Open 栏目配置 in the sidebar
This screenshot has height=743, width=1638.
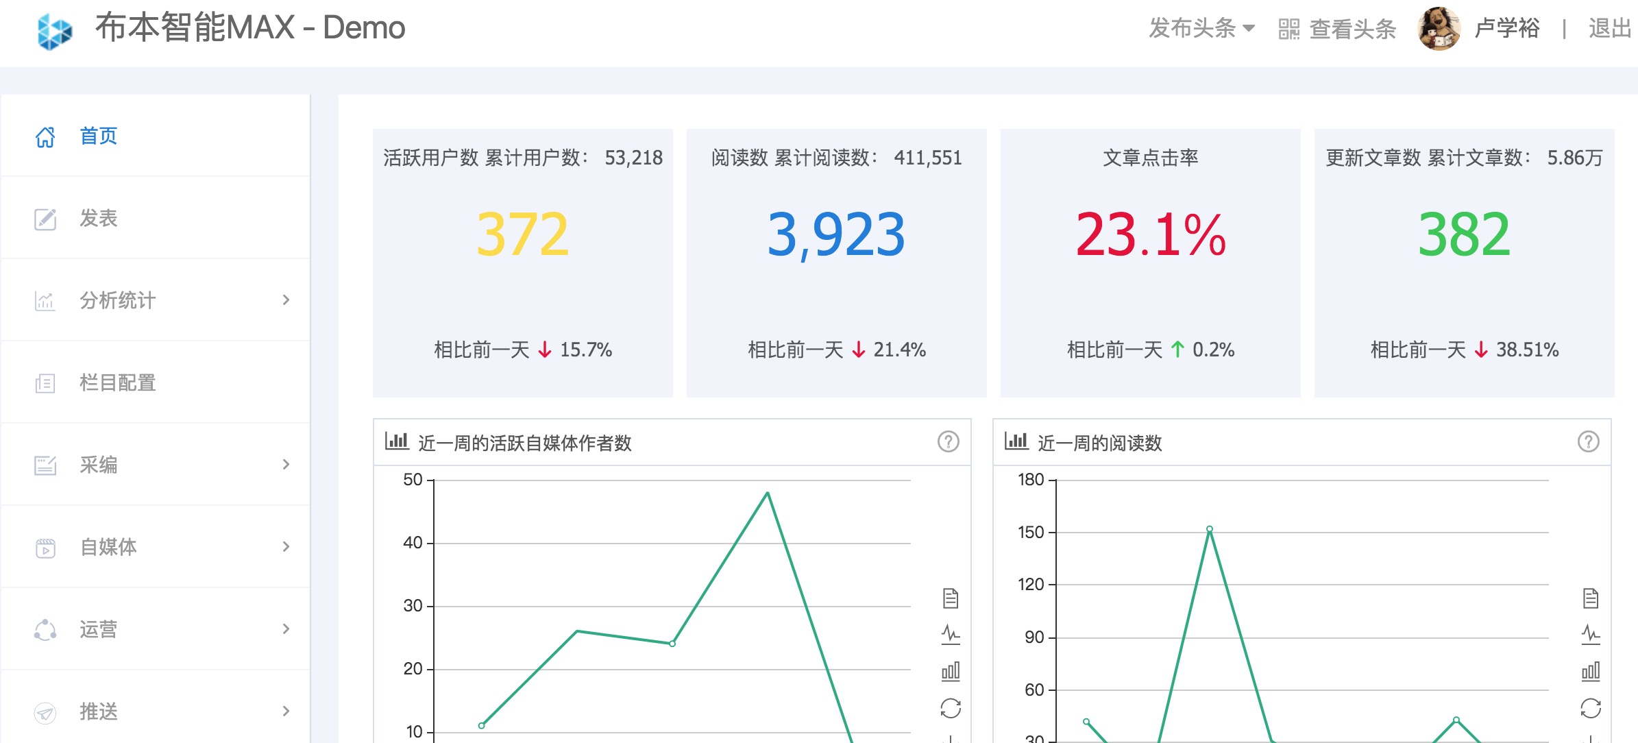point(156,382)
